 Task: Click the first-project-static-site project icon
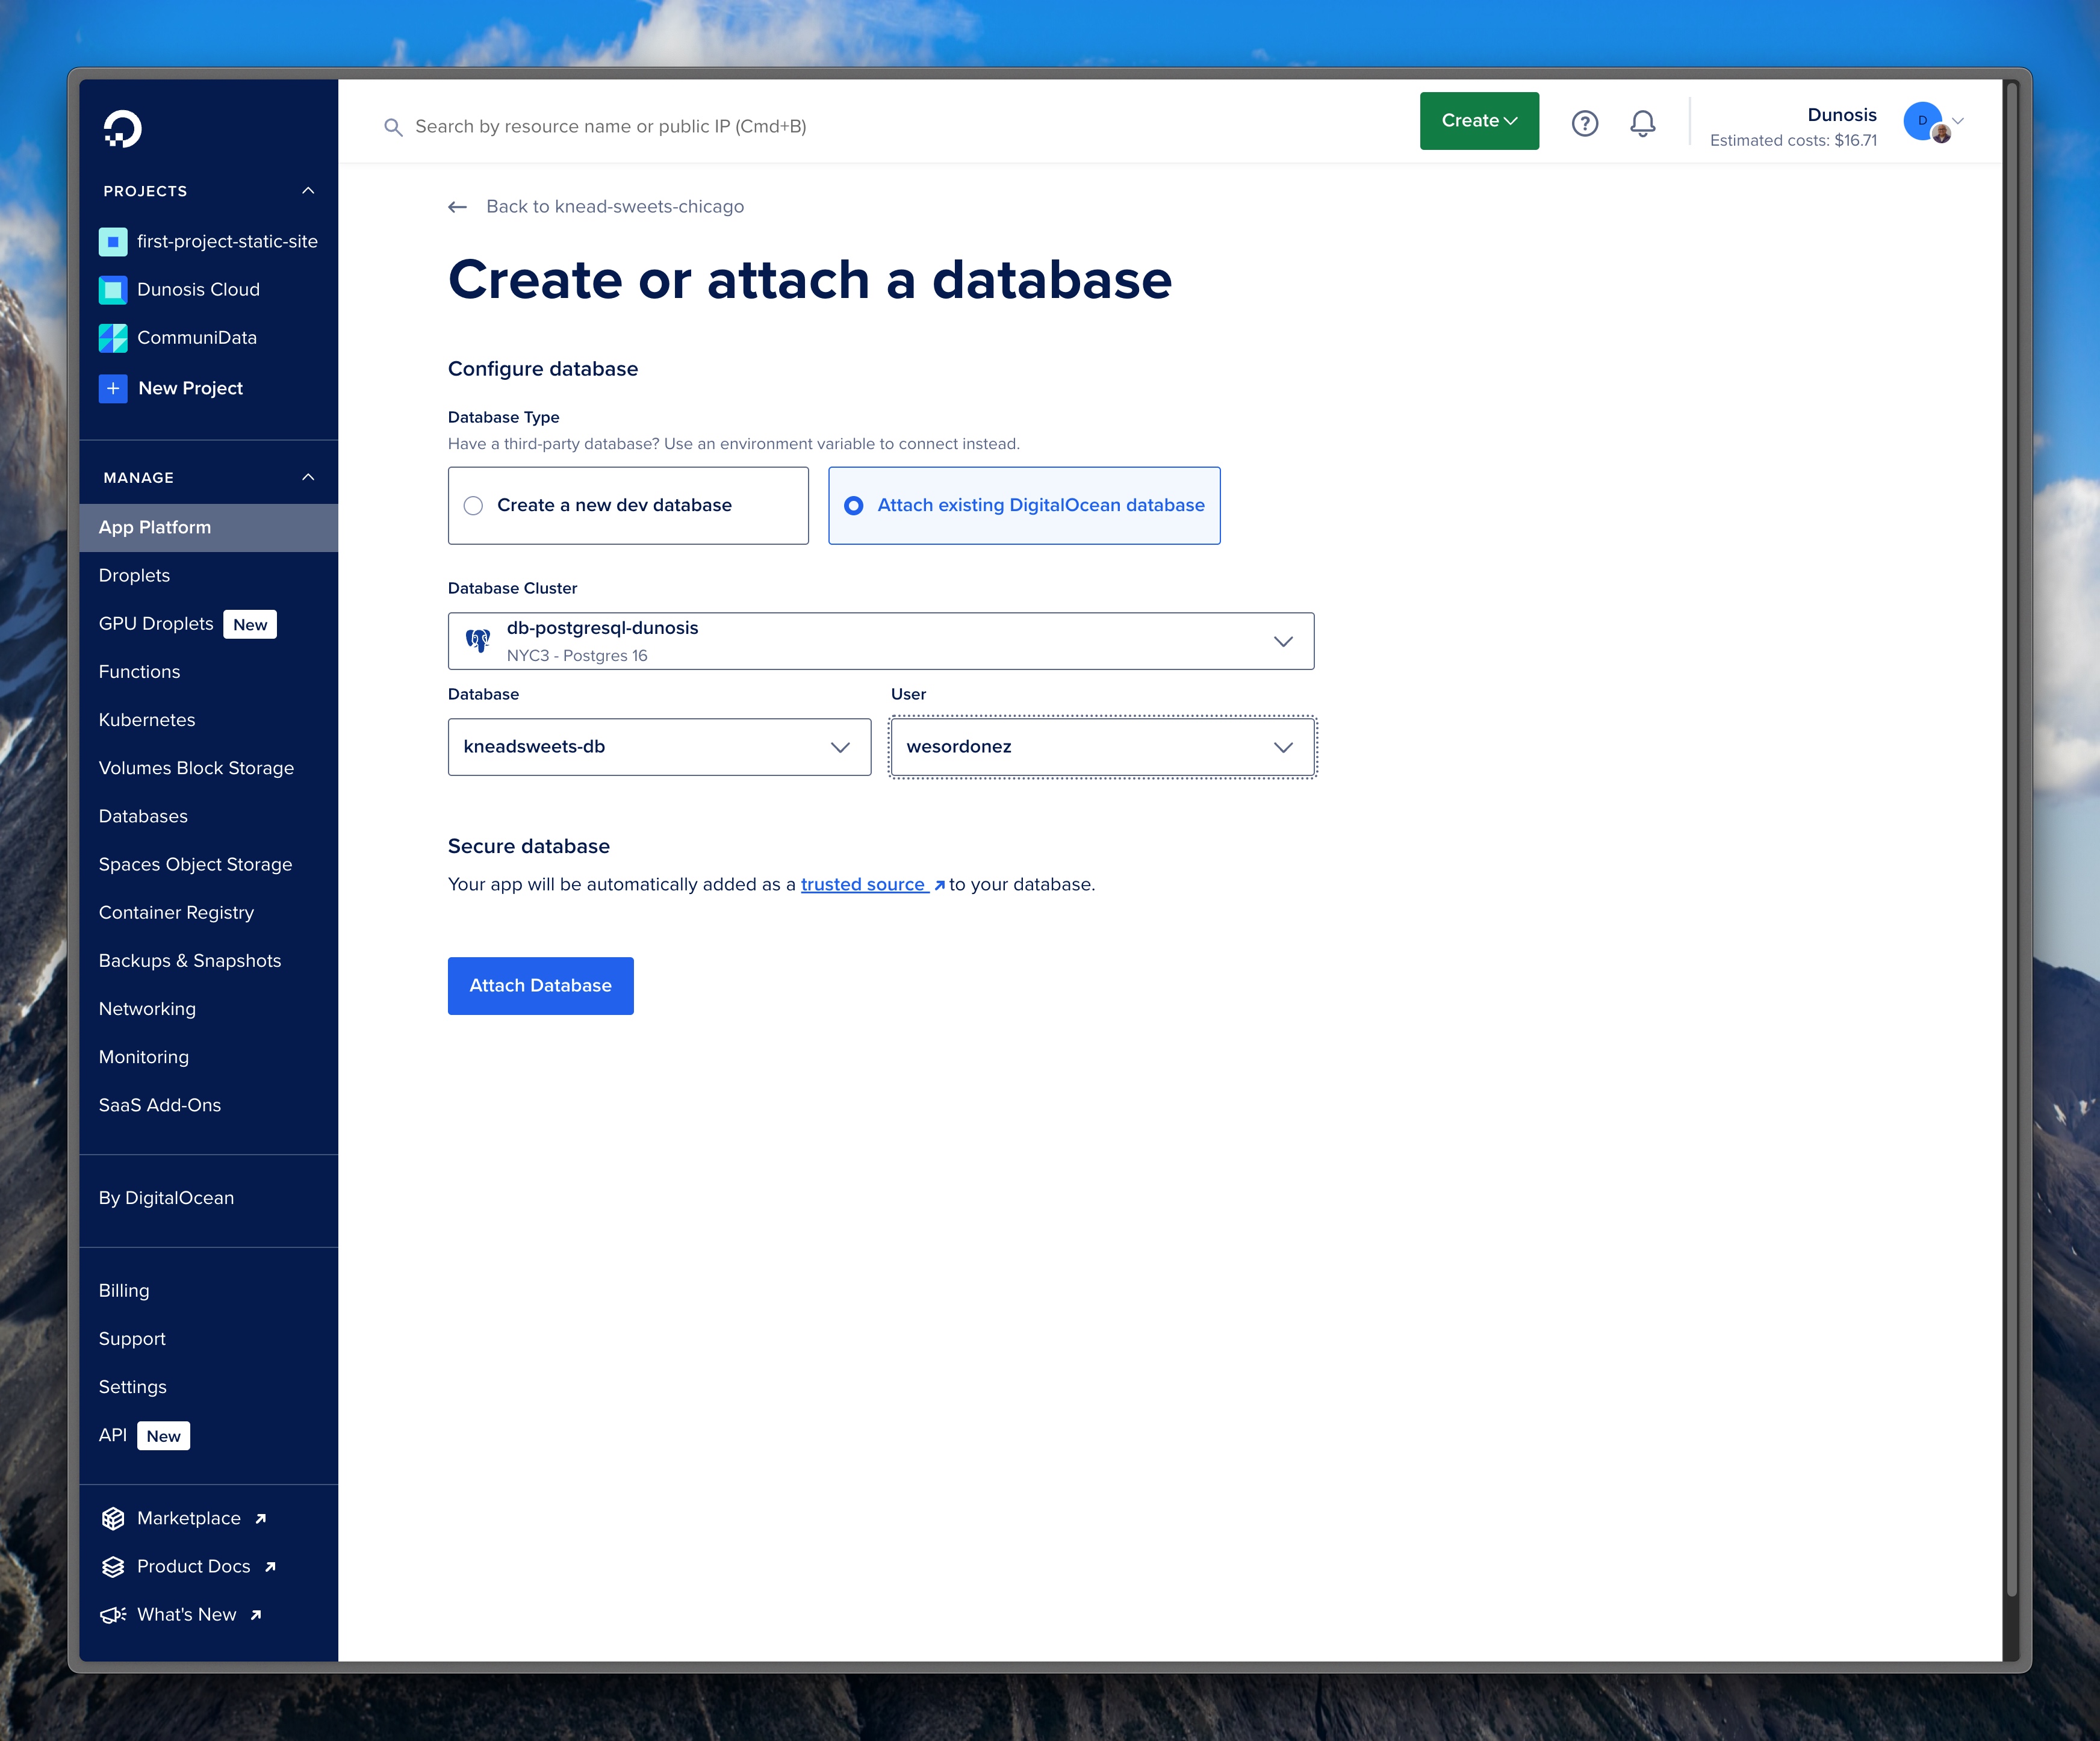(113, 241)
